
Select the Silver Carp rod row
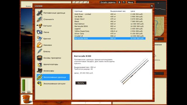[x=110, y=34]
